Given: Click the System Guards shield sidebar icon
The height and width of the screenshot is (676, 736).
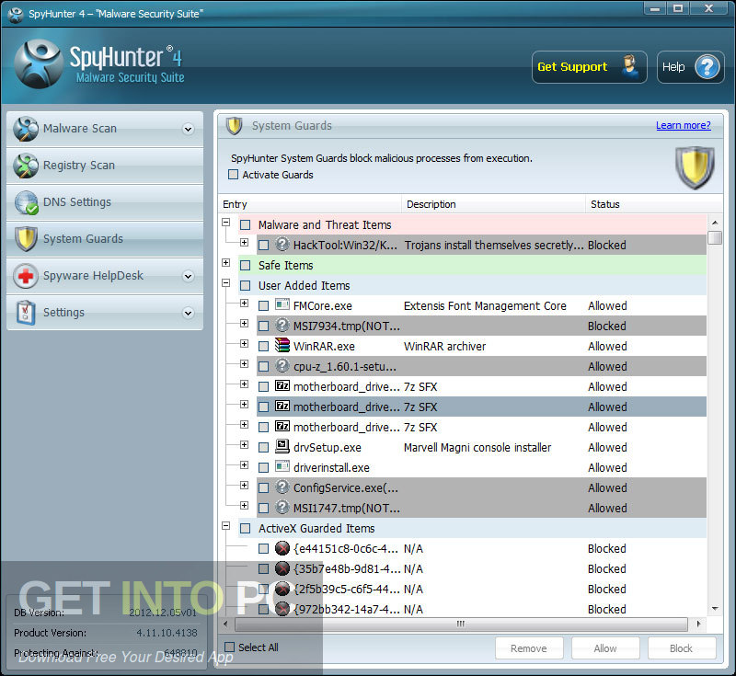Looking at the screenshot, I should [x=26, y=239].
